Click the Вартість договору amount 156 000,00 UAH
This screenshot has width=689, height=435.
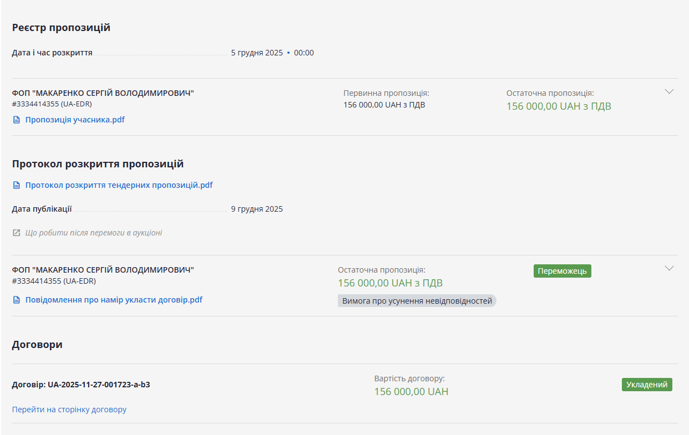tap(411, 392)
